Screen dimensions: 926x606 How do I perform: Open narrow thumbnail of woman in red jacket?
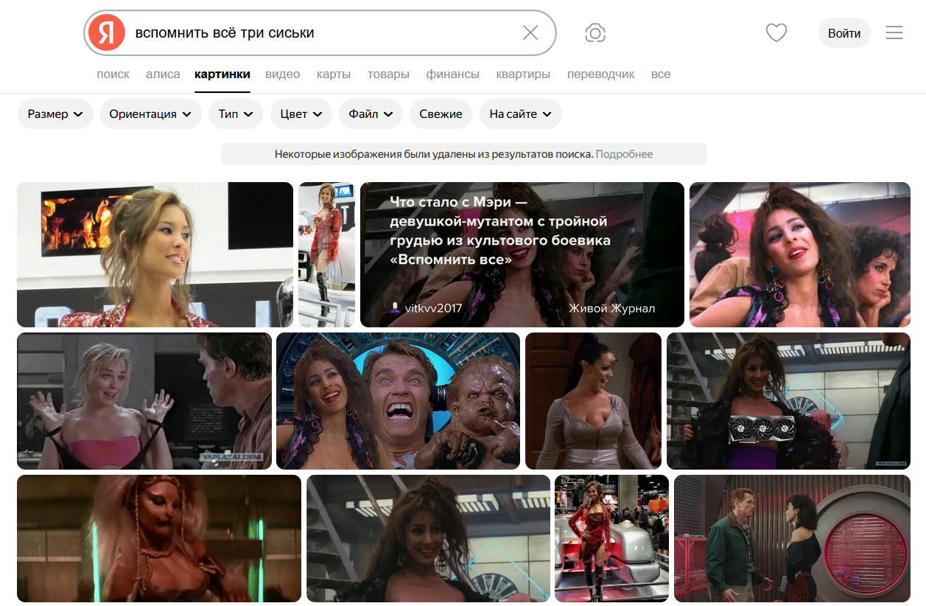326,254
